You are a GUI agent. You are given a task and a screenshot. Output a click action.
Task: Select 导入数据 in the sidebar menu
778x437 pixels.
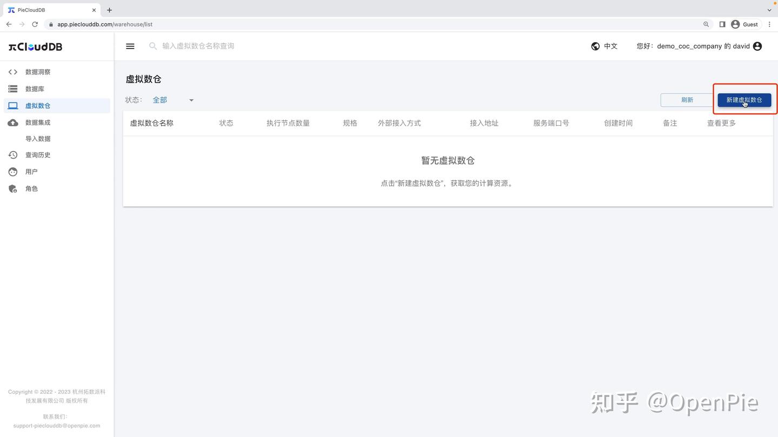pyautogui.click(x=38, y=139)
